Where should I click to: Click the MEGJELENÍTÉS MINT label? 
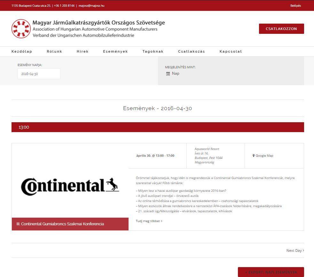180,67
